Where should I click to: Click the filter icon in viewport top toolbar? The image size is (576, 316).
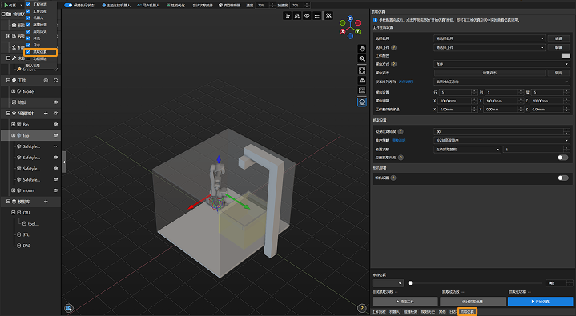coord(288,16)
